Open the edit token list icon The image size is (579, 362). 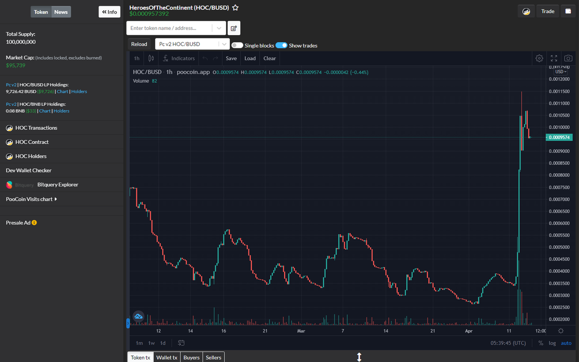click(234, 28)
